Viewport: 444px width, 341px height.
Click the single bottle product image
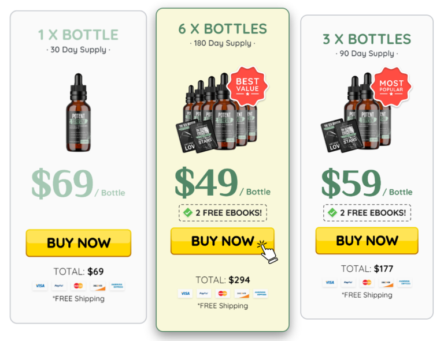click(x=79, y=113)
